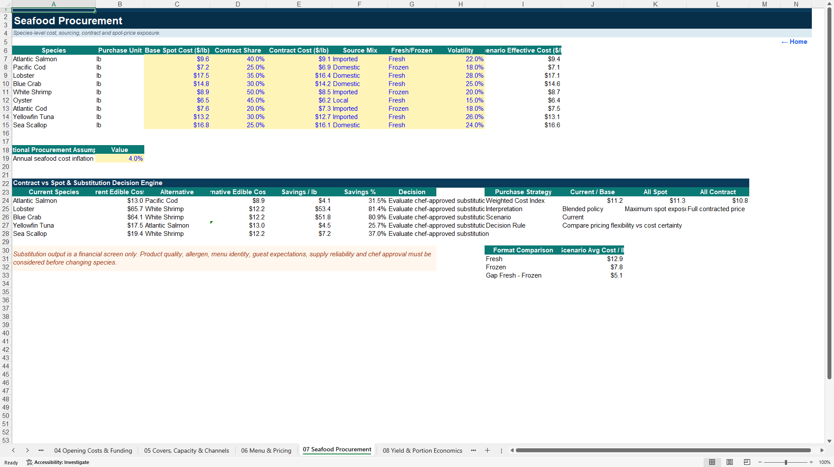Select 07 Seafood Procurement tab
The width and height of the screenshot is (834, 467).
click(x=337, y=450)
